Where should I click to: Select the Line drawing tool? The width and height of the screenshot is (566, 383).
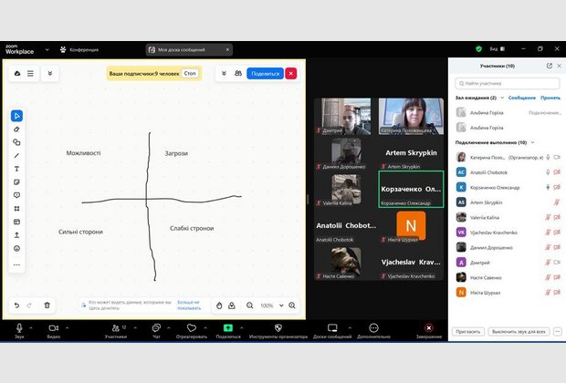pos(16,155)
